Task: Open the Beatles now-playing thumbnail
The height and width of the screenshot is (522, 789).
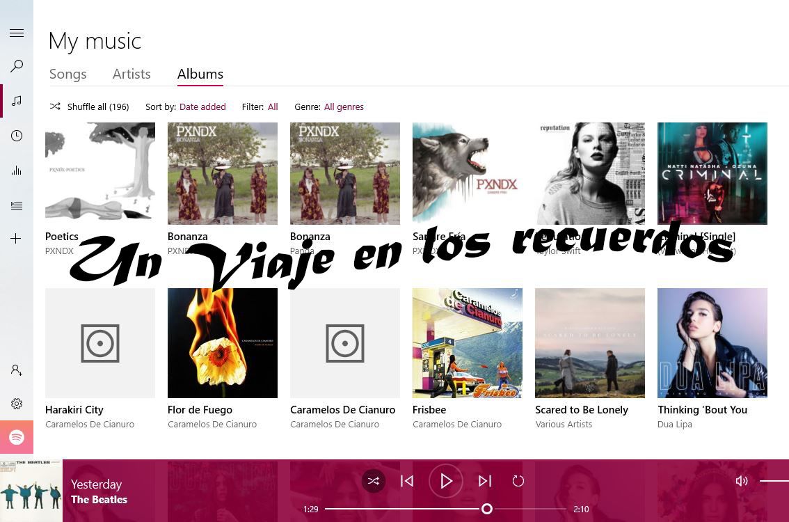Action: (x=31, y=491)
